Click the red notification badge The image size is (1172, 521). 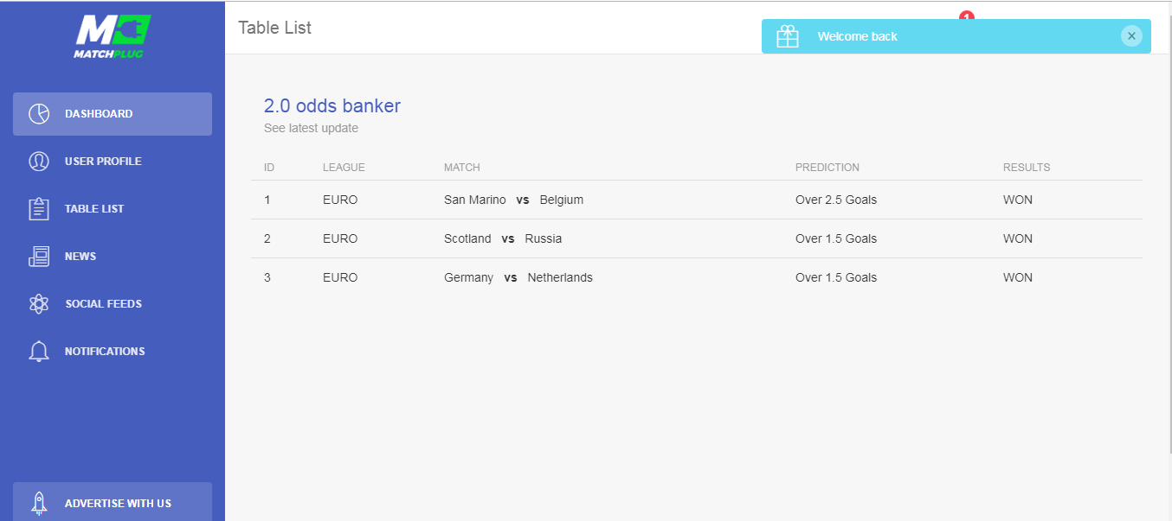click(x=967, y=16)
